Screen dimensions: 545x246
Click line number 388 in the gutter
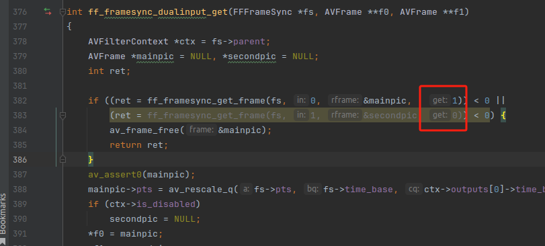[x=19, y=190]
